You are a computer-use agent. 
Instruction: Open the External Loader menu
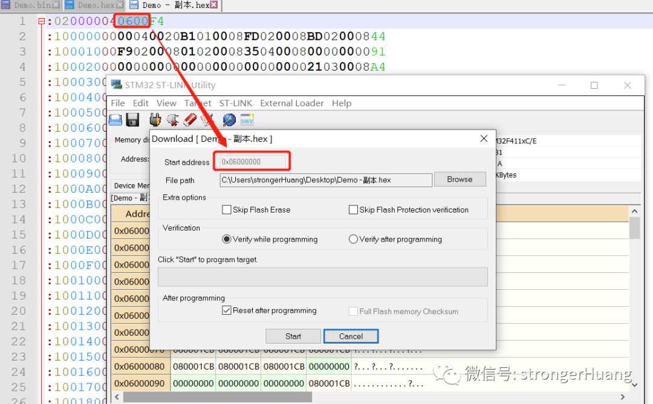click(291, 103)
